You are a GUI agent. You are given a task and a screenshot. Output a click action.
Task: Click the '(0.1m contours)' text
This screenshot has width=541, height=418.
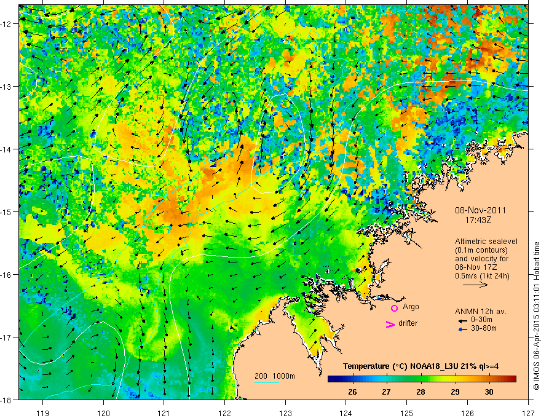pos(481,250)
